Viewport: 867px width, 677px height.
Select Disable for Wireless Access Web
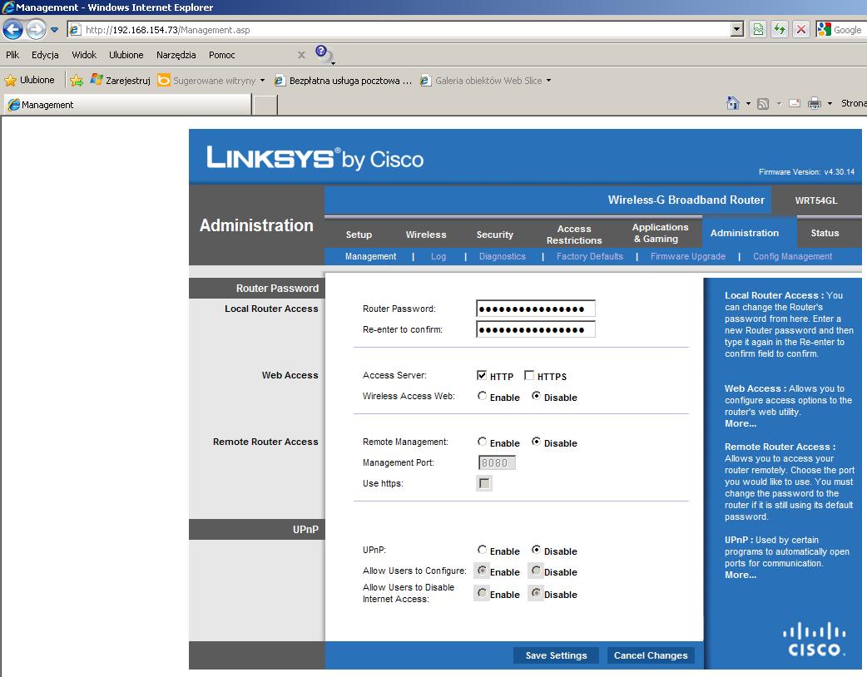pos(537,396)
